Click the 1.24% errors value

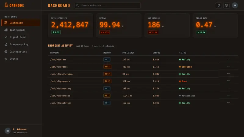[x=156, y=67]
